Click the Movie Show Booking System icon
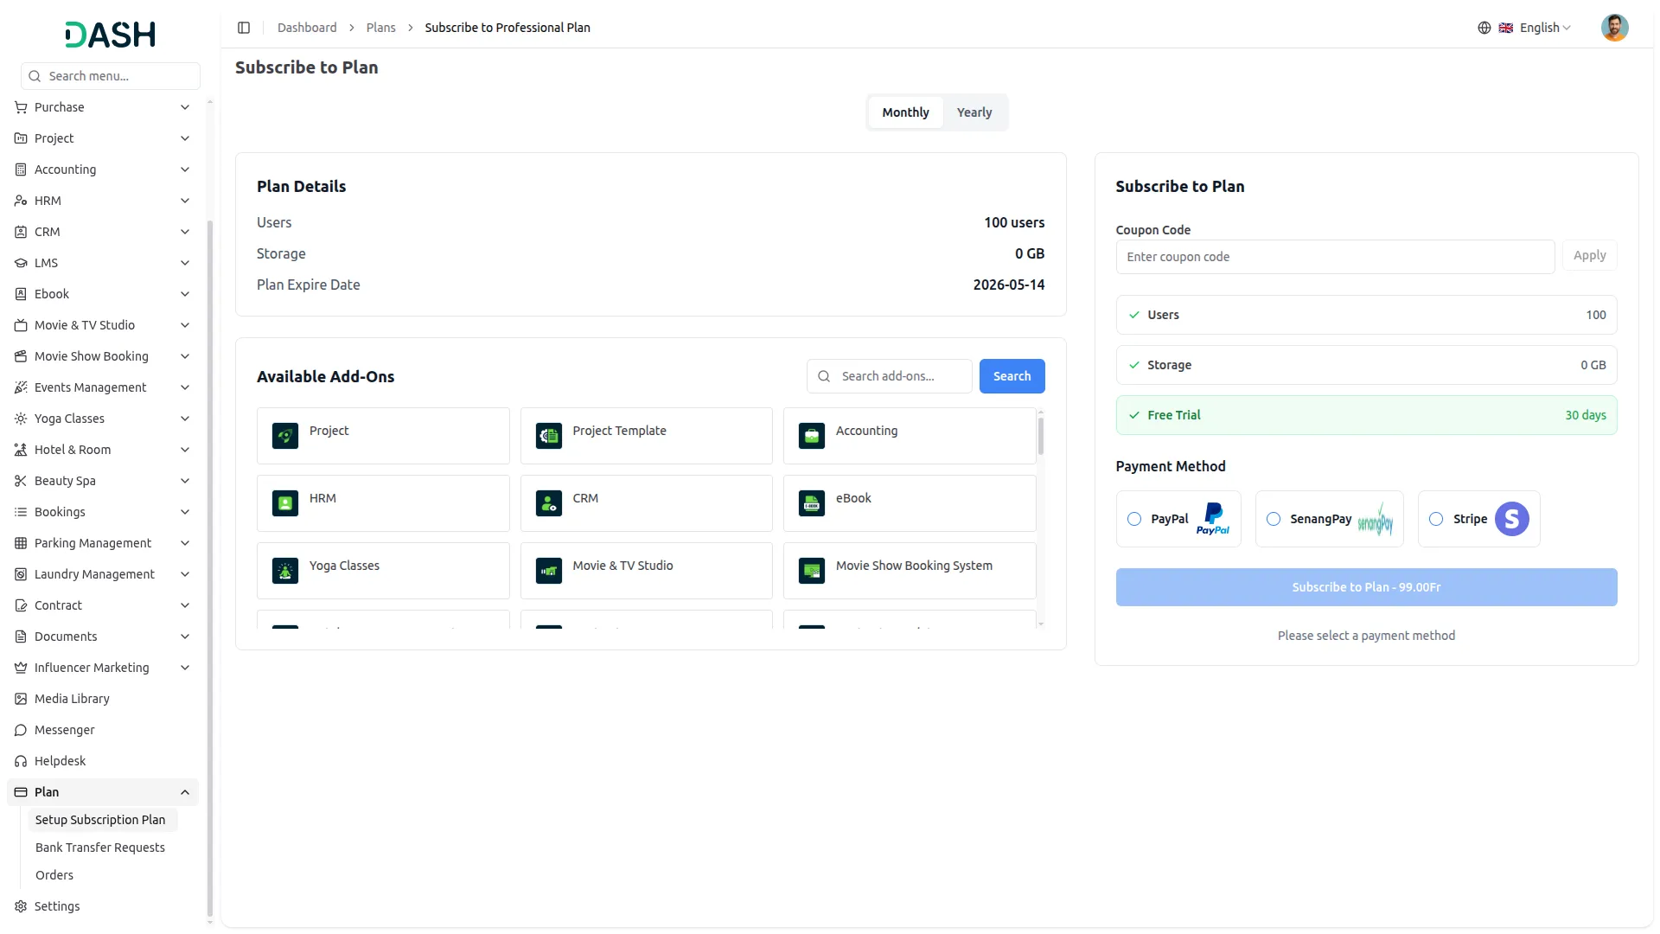 (x=812, y=571)
